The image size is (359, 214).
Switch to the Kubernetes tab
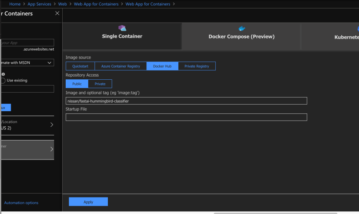346,37
